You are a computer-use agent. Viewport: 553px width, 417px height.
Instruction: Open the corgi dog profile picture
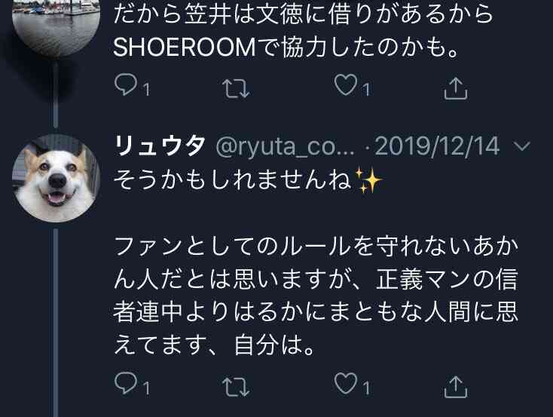click(x=56, y=178)
